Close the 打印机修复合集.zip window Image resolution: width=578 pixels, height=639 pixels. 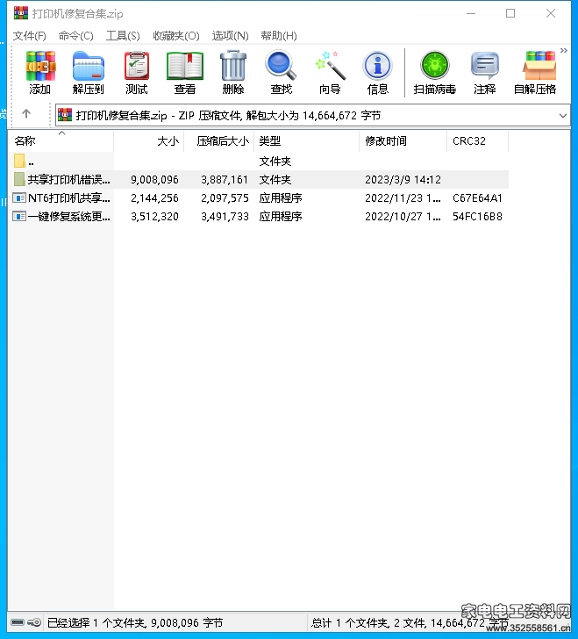(x=551, y=13)
